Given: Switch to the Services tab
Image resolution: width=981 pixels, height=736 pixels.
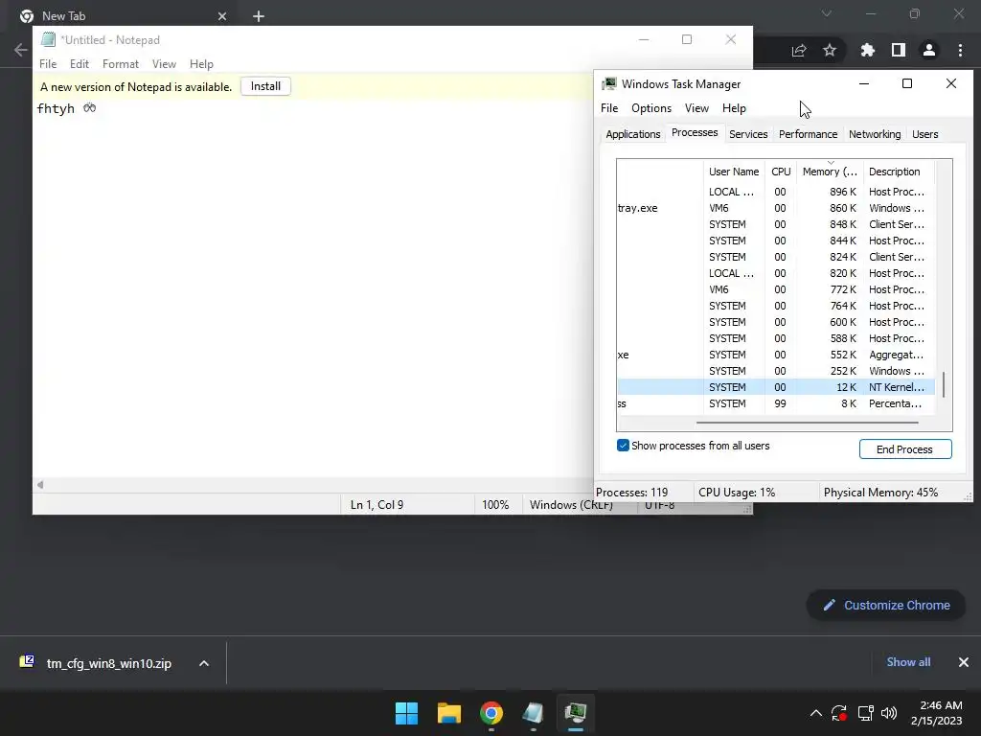Looking at the screenshot, I should pyautogui.click(x=748, y=134).
